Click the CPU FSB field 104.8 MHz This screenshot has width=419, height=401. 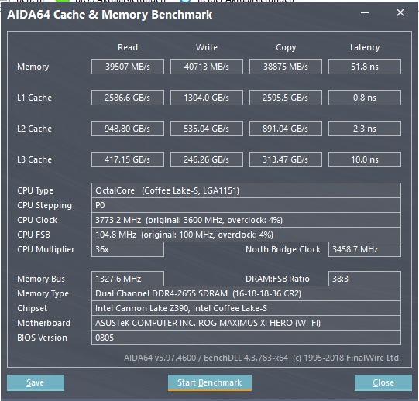[x=246, y=235]
